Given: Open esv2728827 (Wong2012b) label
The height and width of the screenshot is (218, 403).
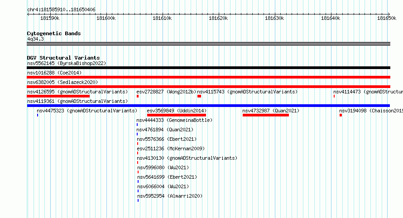Looking at the screenshot, I should pyautogui.click(x=166, y=92).
